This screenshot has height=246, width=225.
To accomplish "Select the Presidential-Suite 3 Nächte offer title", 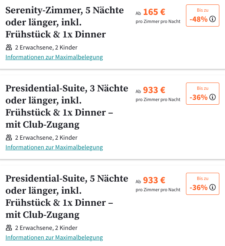I will pyautogui.click(x=67, y=106).
